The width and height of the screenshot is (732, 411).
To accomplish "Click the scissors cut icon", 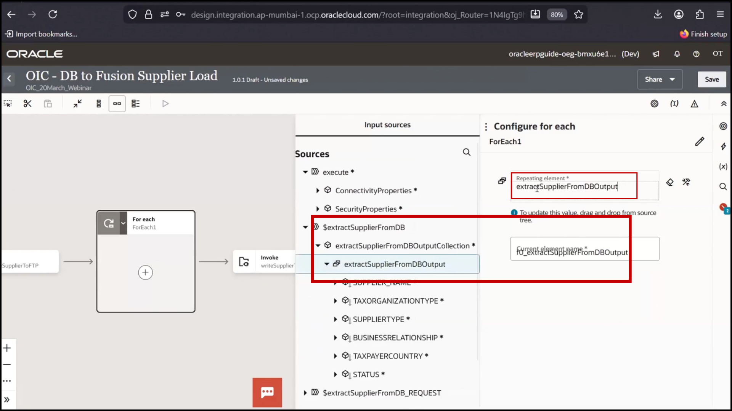I will click(27, 104).
